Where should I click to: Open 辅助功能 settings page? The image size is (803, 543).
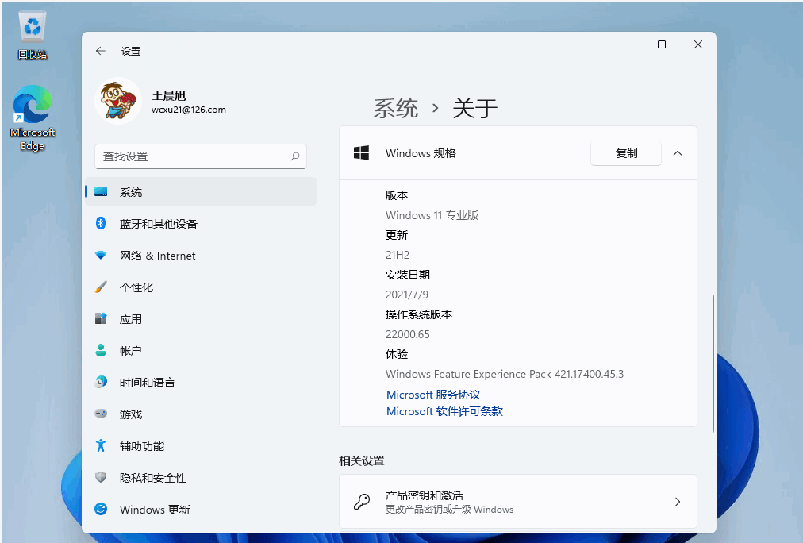pos(142,446)
